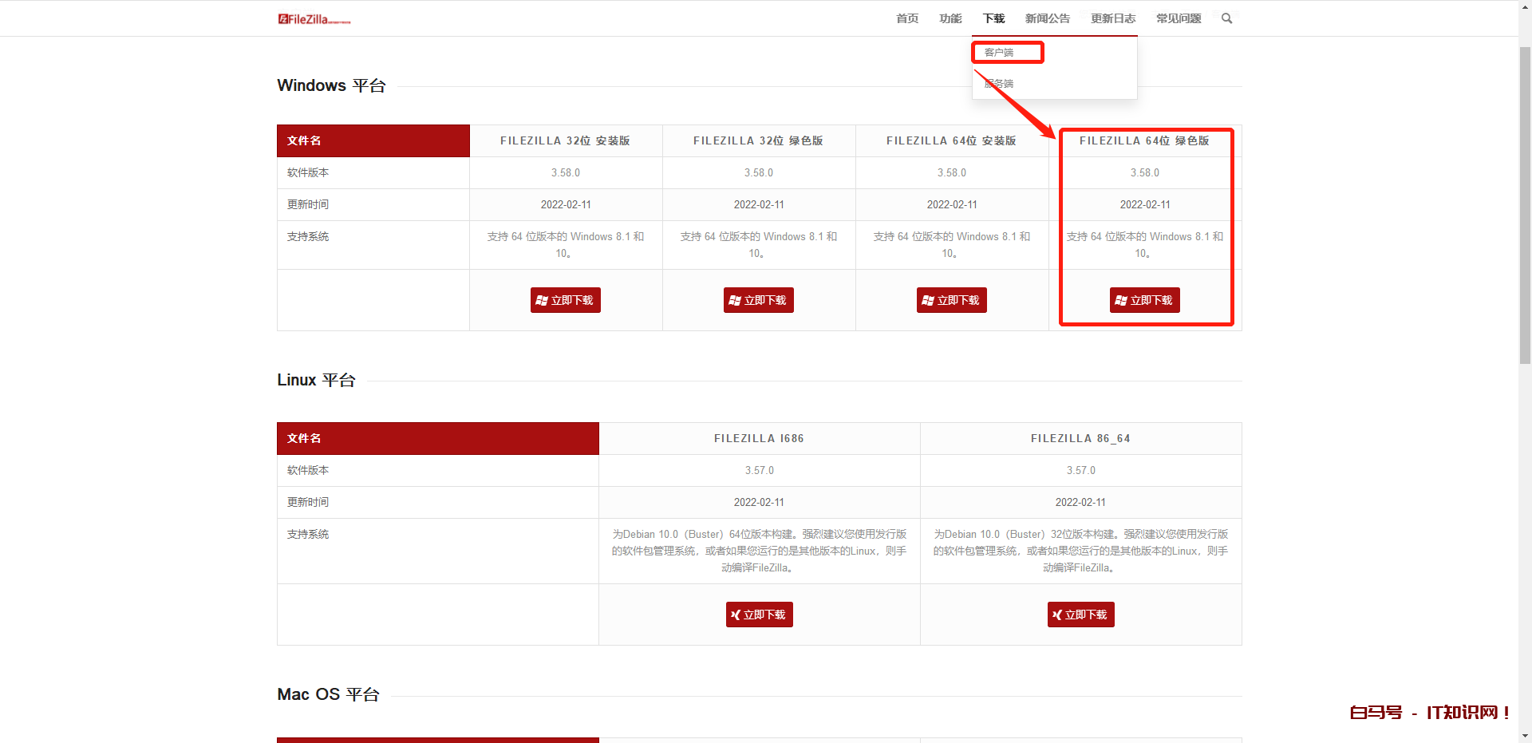Go to 首页 in navigation
Image resolution: width=1532 pixels, height=743 pixels.
coord(907,18)
